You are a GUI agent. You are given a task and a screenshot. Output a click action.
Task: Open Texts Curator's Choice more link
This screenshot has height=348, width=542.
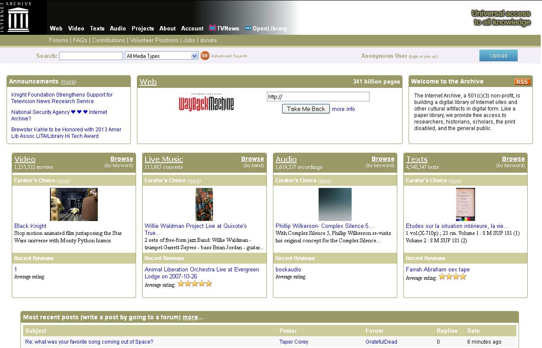coord(455,181)
